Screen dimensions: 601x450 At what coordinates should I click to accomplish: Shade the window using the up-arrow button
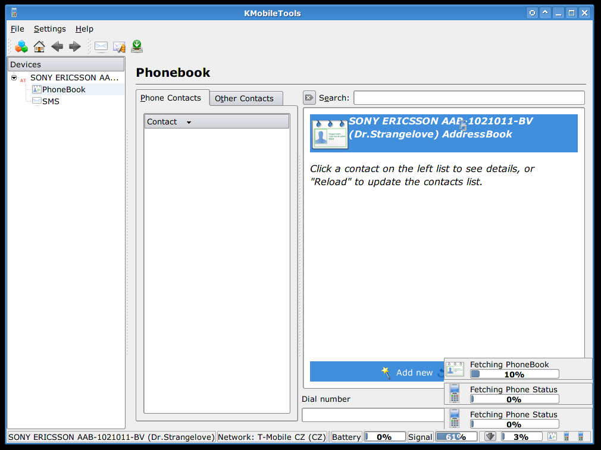click(x=545, y=13)
